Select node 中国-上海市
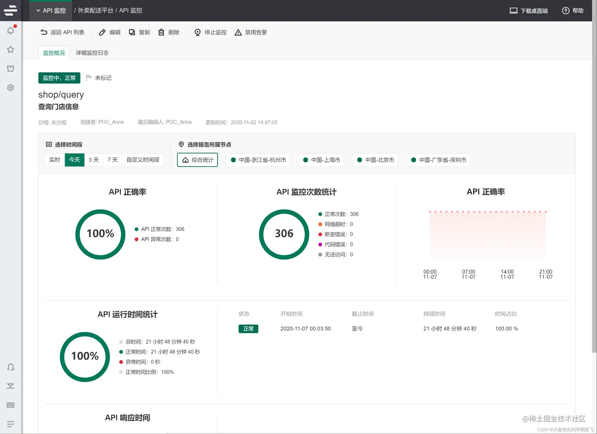Image resolution: width=597 pixels, height=434 pixels. tap(321, 160)
